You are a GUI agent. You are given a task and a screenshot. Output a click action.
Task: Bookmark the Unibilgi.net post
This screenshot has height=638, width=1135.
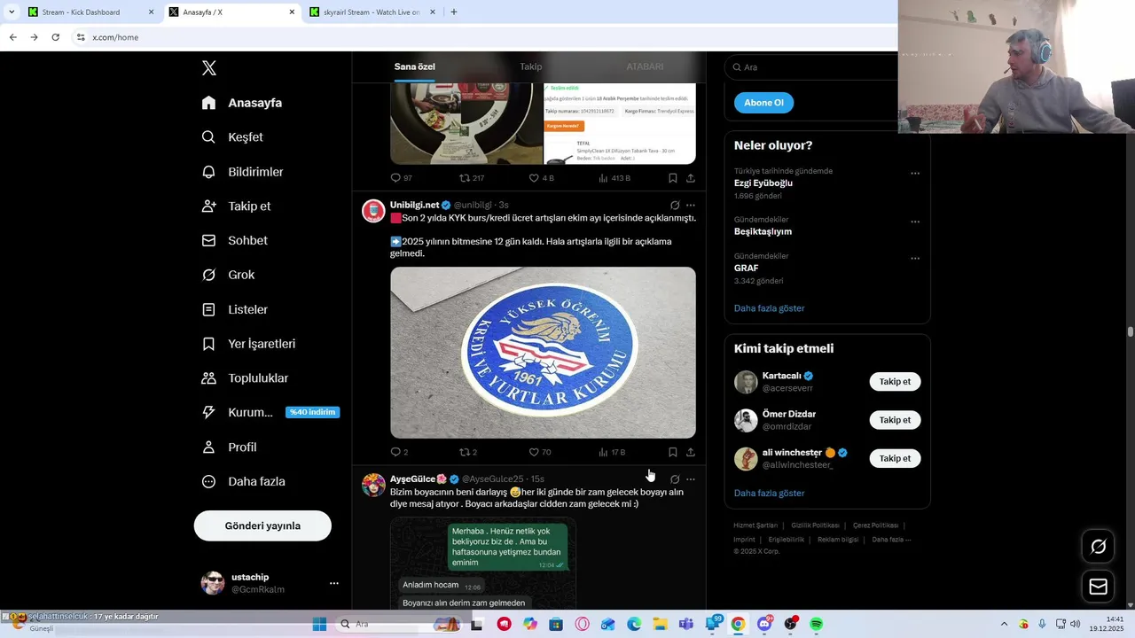[673, 452]
